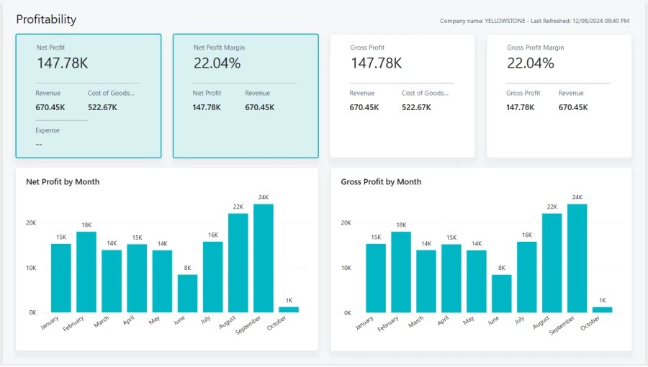Open the Gross Profit Margin card

point(559,95)
